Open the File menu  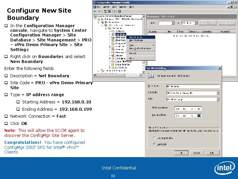[99, 7]
